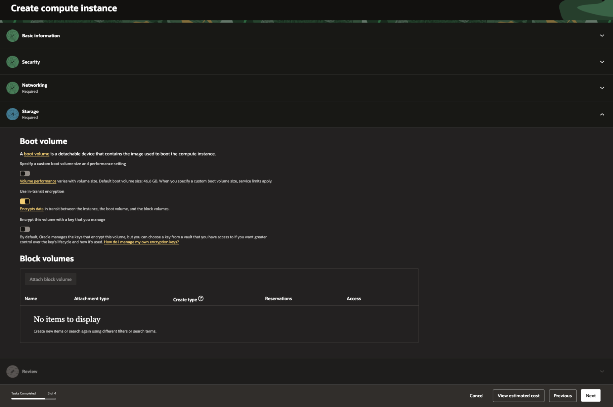Viewport: 613px width, 407px height.
Task: Click the No items to display message
Action: point(67,319)
